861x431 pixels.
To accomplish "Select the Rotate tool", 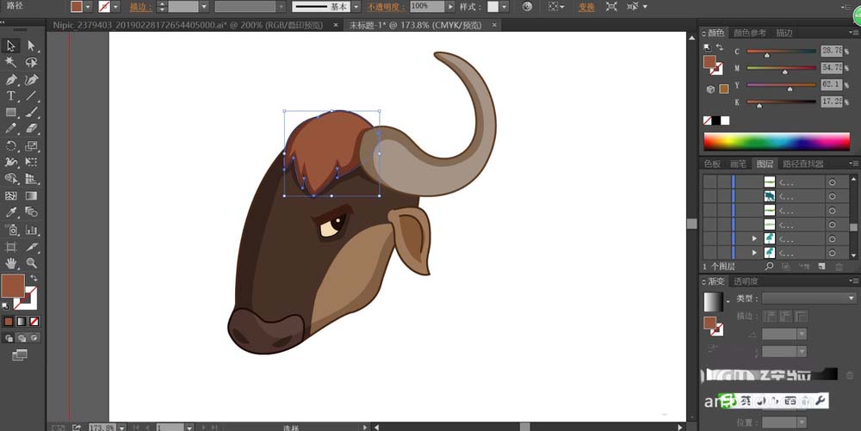I will click(x=11, y=145).
